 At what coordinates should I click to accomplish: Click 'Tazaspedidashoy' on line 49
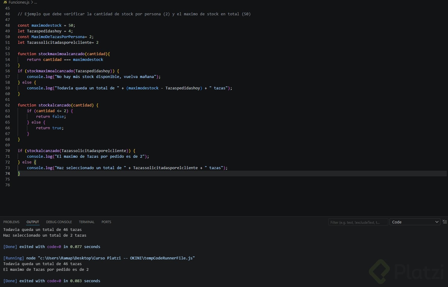44,31
